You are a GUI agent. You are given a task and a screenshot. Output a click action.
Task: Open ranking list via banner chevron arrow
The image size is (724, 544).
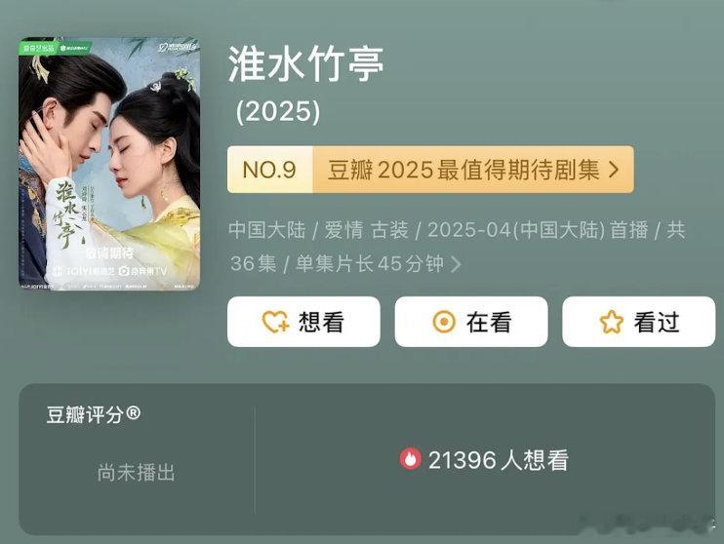614,170
